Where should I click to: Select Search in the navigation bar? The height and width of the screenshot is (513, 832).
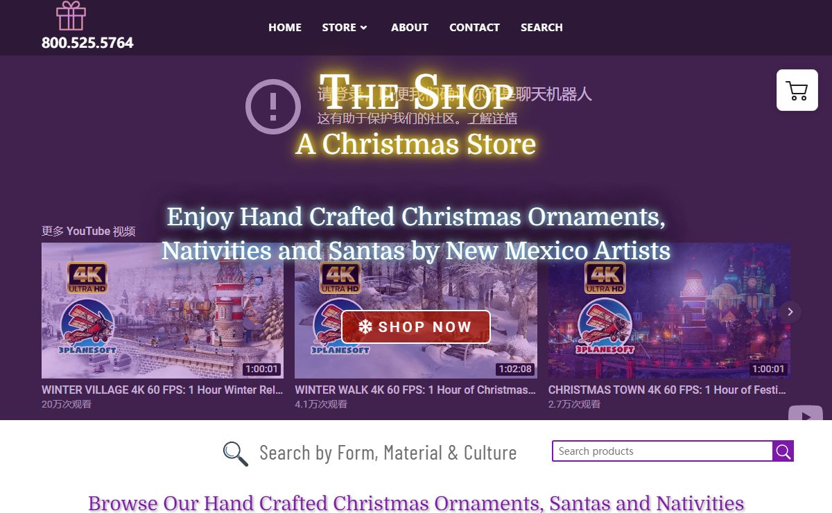click(x=541, y=28)
